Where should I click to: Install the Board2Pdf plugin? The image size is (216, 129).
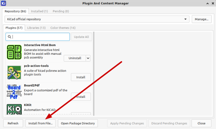(81, 97)
